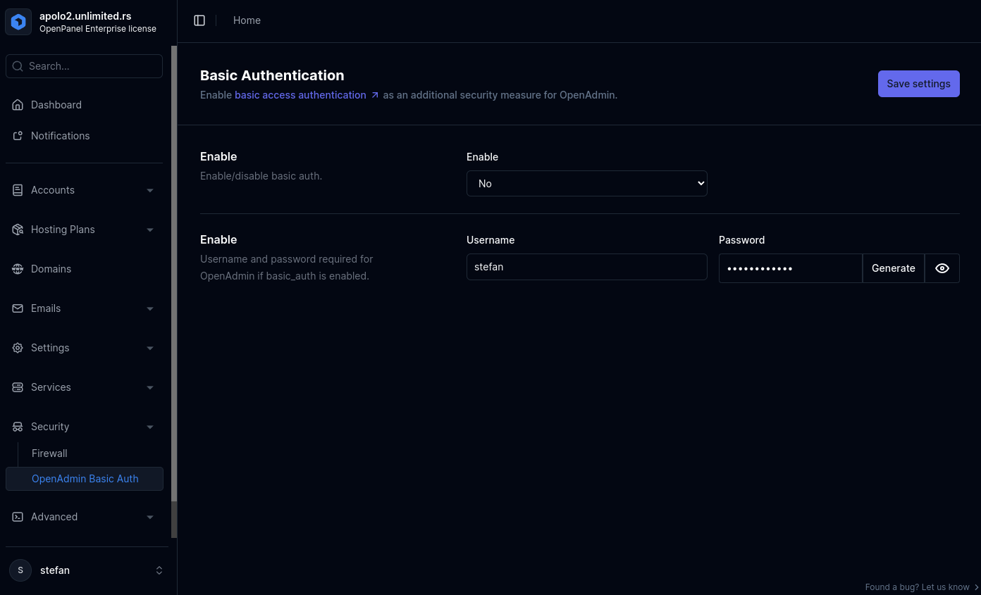The image size is (981, 595).
Task: Click the Save settings button
Action: click(x=918, y=84)
